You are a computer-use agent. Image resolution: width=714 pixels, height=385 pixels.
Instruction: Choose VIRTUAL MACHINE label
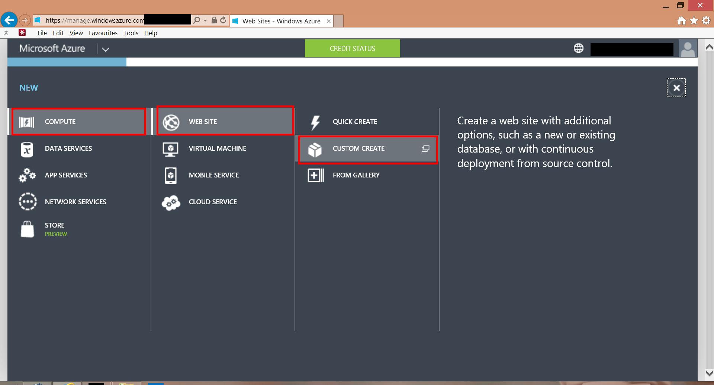[x=218, y=149]
